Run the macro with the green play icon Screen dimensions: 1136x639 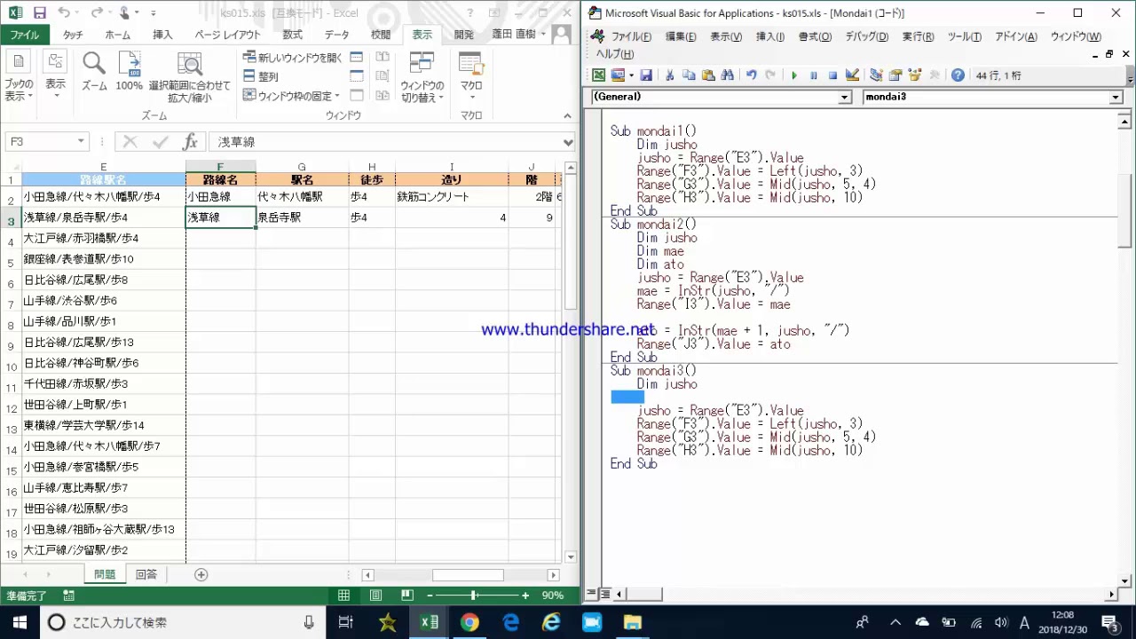pyautogui.click(x=794, y=75)
